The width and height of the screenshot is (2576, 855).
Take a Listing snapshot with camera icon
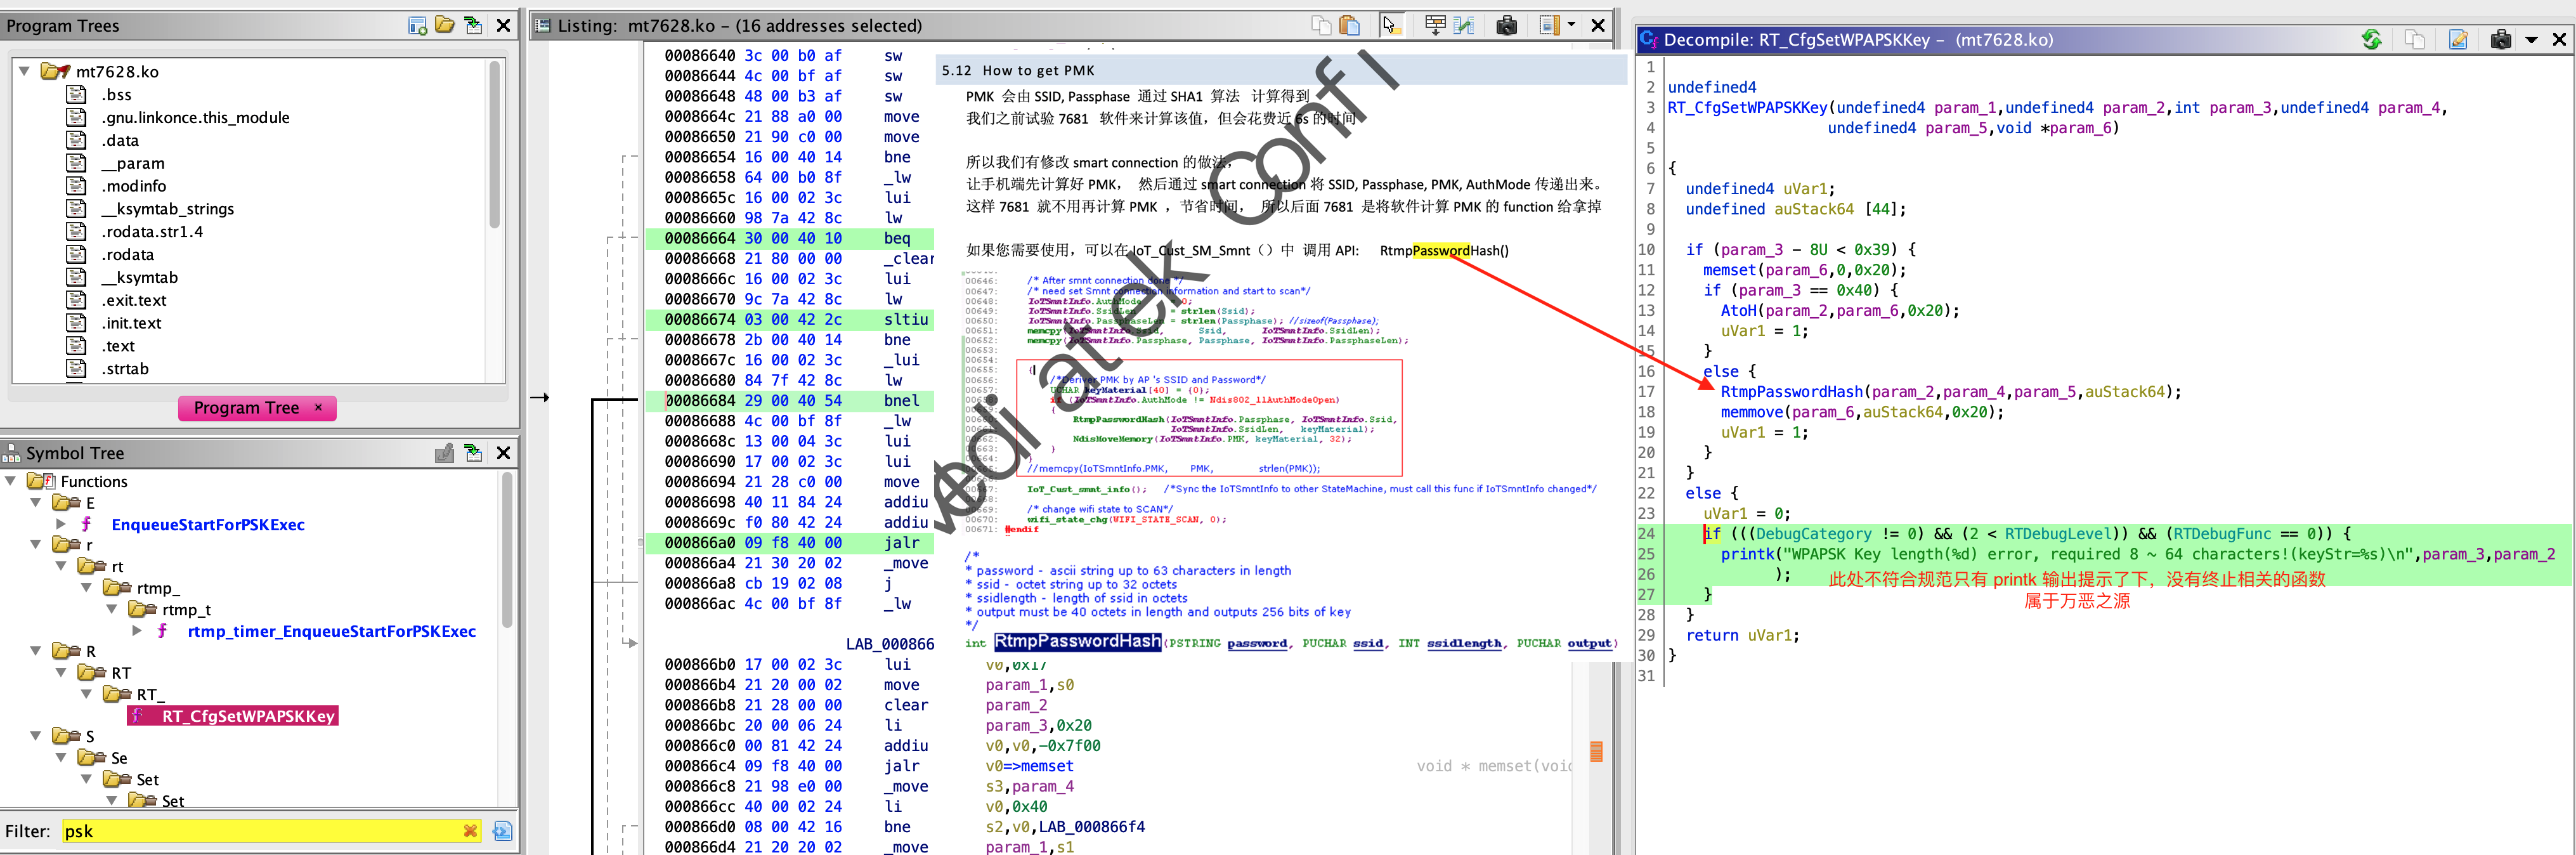coord(1507,25)
